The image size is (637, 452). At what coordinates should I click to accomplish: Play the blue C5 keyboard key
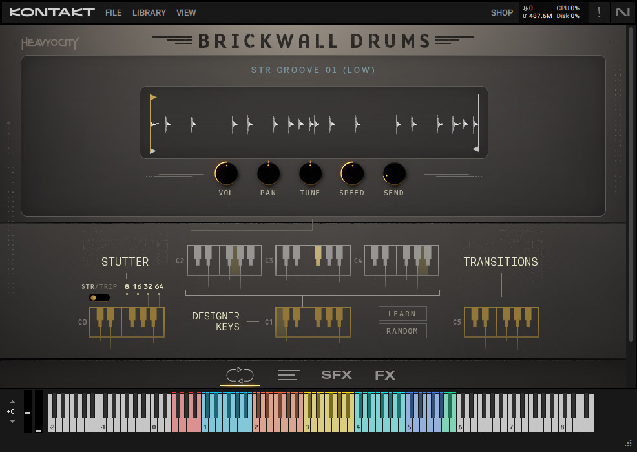click(x=409, y=425)
